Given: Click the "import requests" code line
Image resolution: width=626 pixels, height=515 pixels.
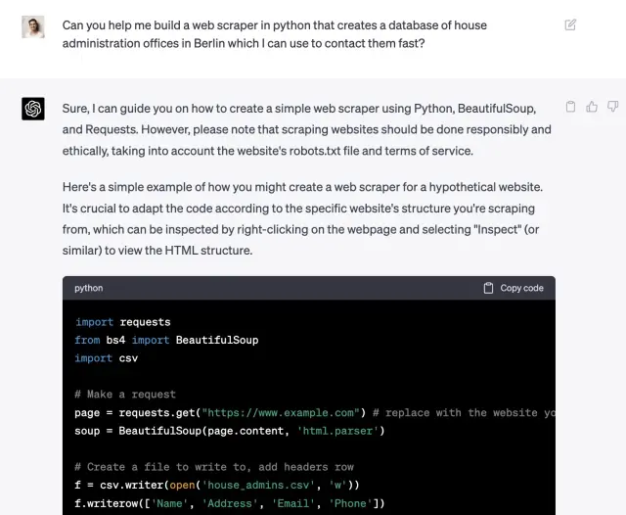Looking at the screenshot, I should click(x=122, y=321).
